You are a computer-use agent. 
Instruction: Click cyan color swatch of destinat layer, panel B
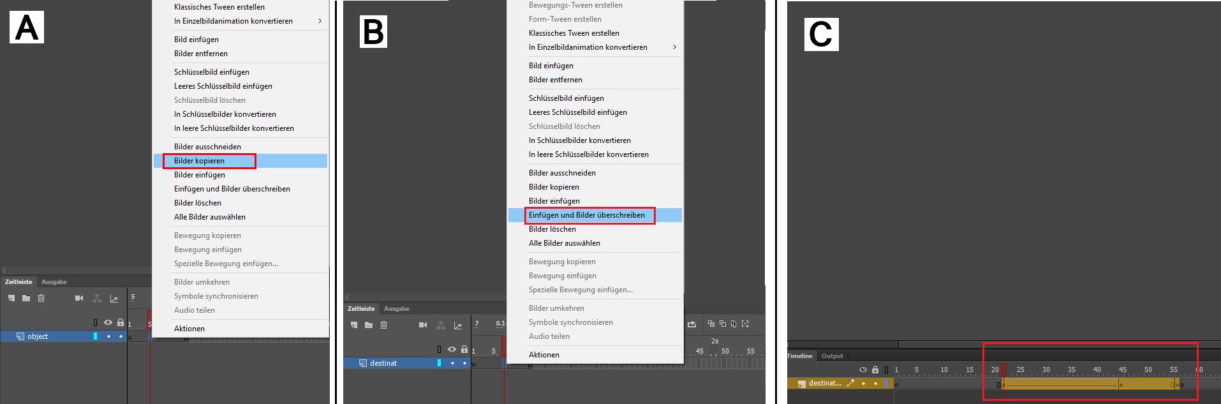440,363
